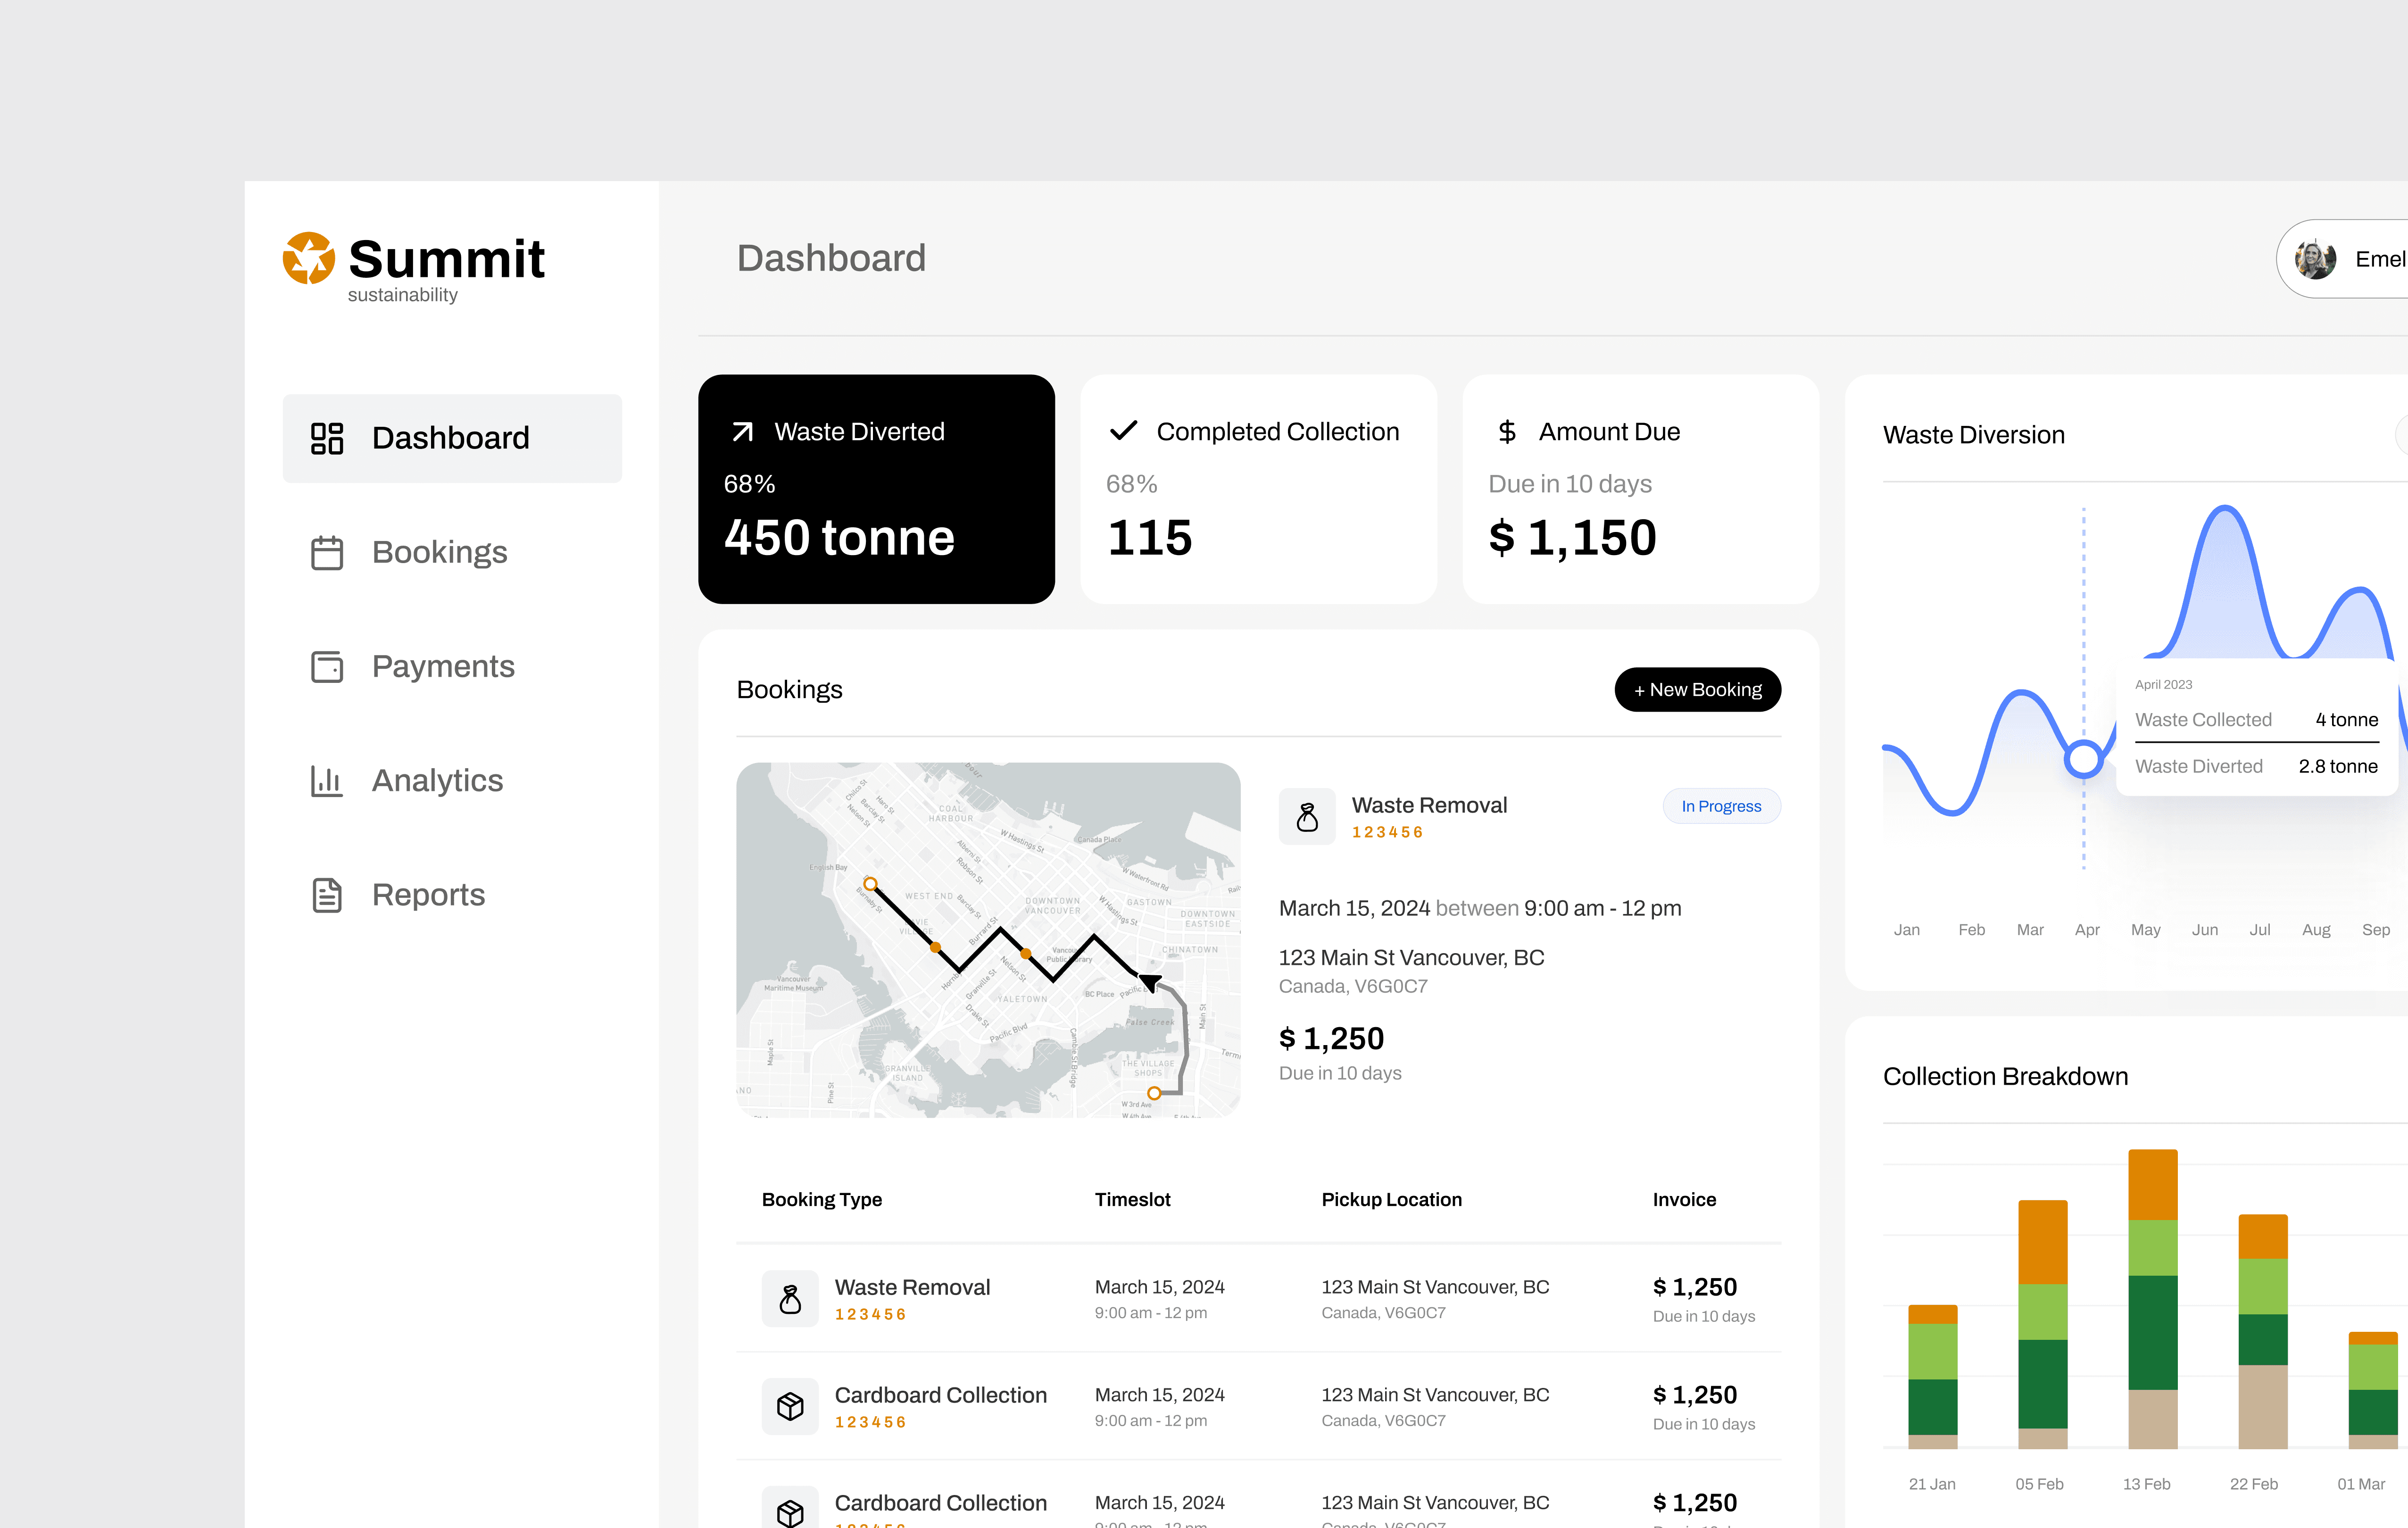Screen dimensions: 2408x1528
Task: Open the Vancouver route map thumbnail
Action: pyautogui.click(x=988, y=940)
